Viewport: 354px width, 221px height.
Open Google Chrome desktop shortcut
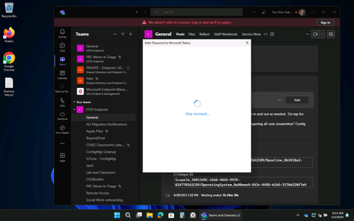tap(9, 62)
